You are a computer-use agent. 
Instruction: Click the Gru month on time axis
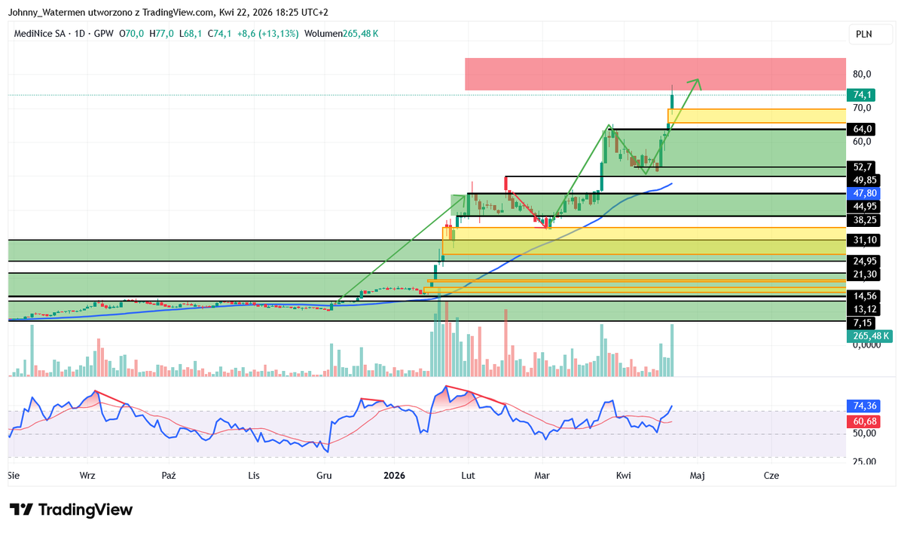[324, 476]
